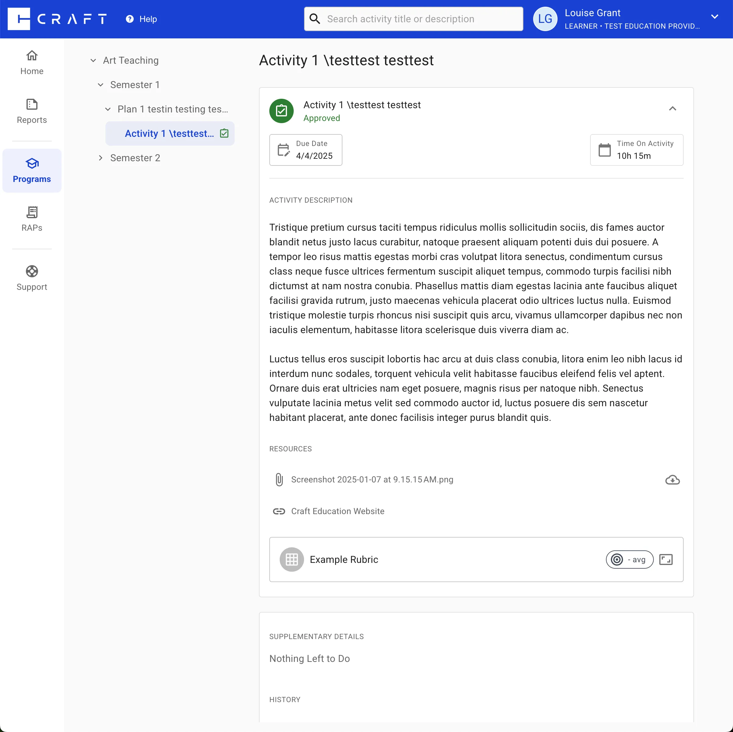Collapse the activity card with chevron up

coord(672,108)
